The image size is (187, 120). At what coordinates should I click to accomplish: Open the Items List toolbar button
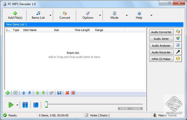38,15
